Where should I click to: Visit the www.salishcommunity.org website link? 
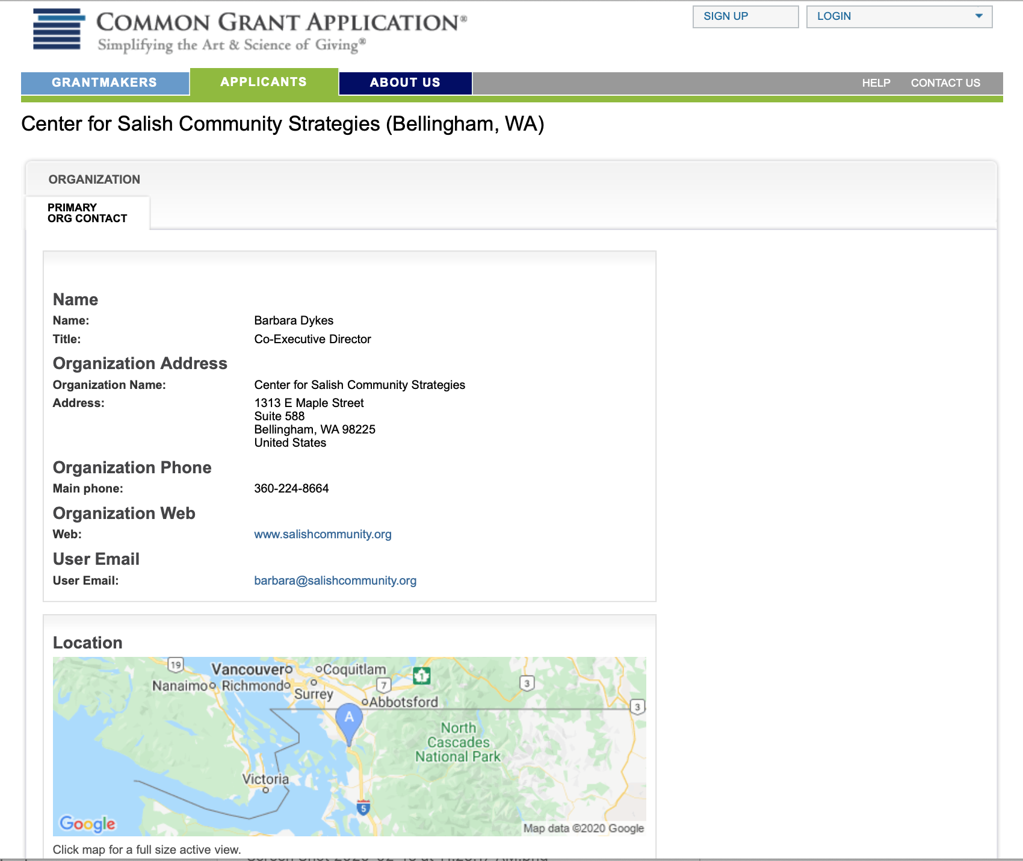pyautogui.click(x=323, y=534)
